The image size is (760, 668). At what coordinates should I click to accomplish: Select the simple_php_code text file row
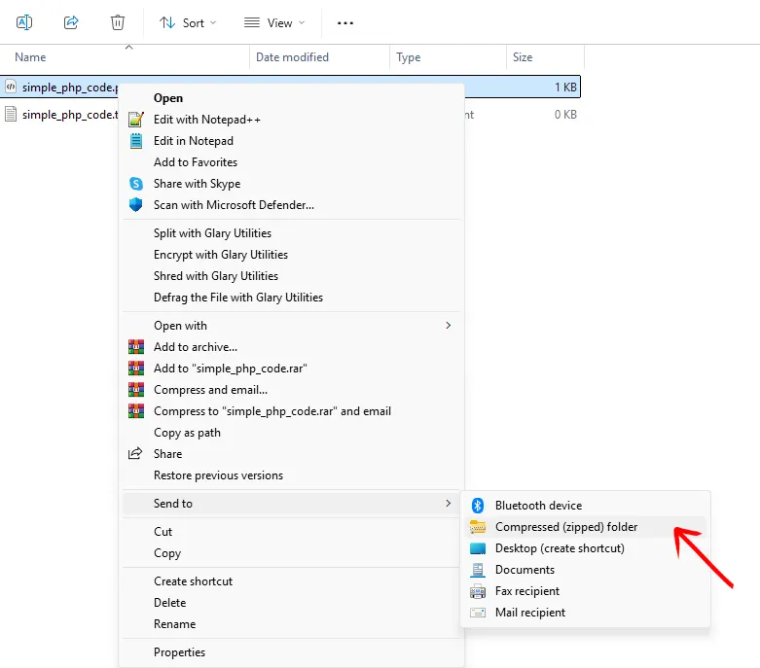[x=63, y=115]
